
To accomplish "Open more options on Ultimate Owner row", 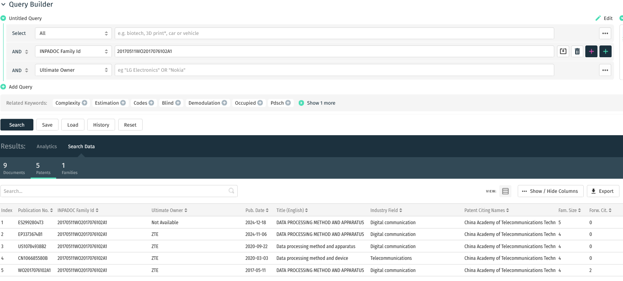I will [605, 70].
